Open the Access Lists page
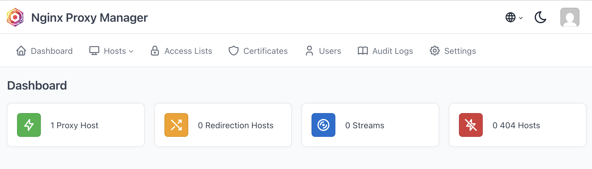This screenshot has width=592, height=169. [x=188, y=51]
